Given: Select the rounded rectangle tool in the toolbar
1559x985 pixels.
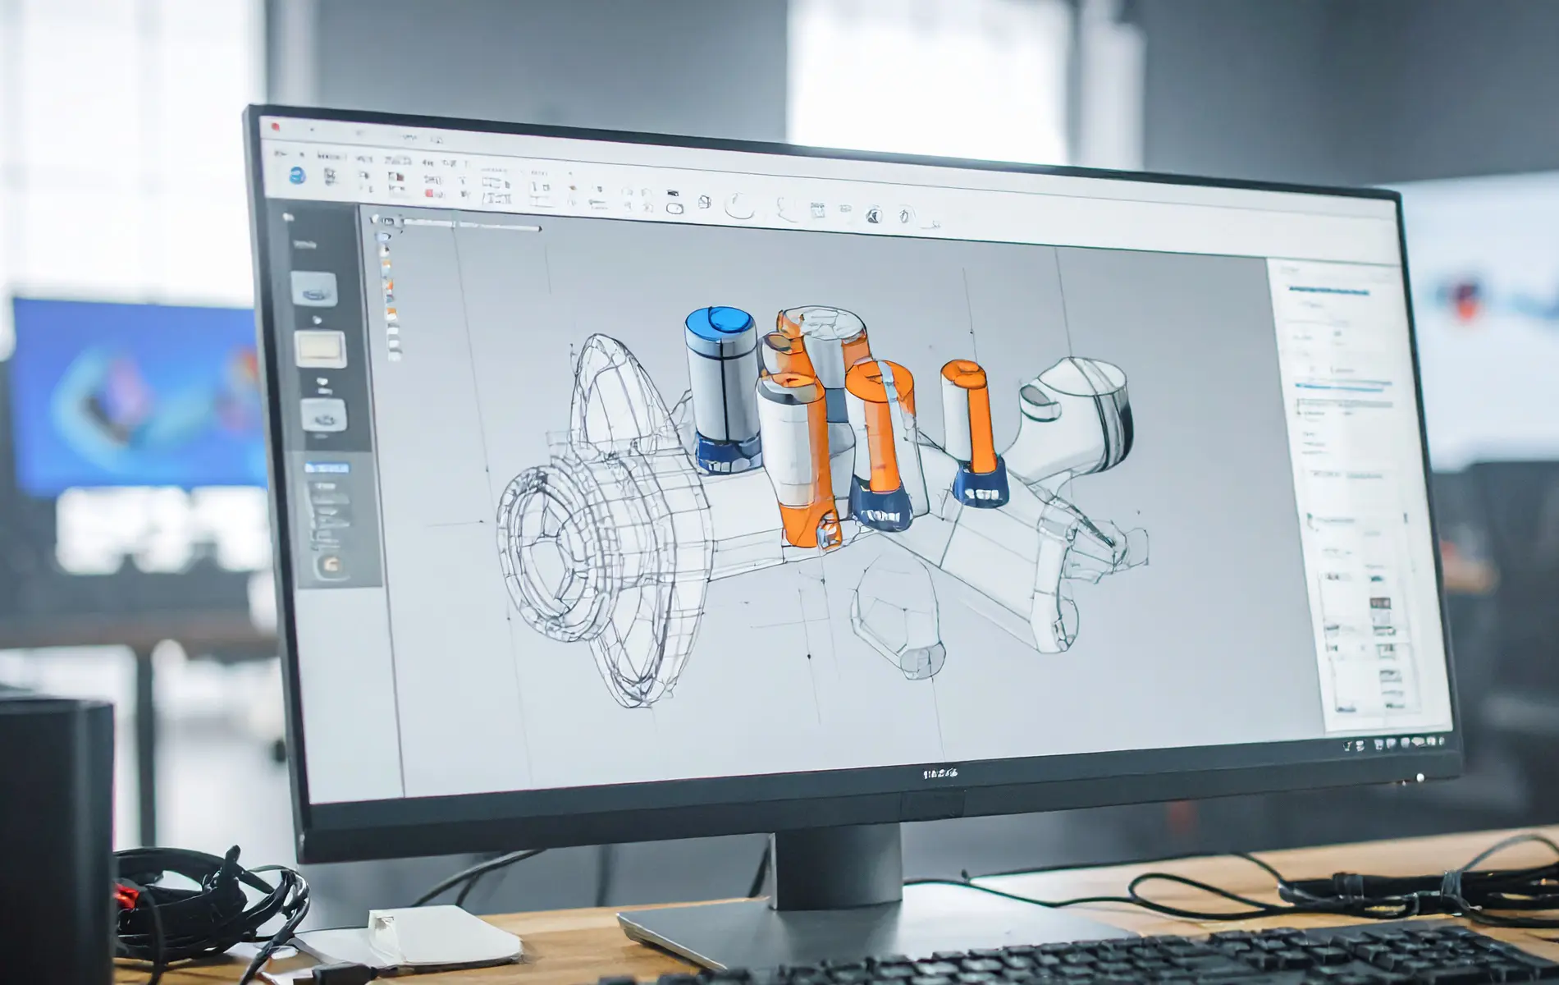Looking at the screenshot, I should click(x=674, y=208).
